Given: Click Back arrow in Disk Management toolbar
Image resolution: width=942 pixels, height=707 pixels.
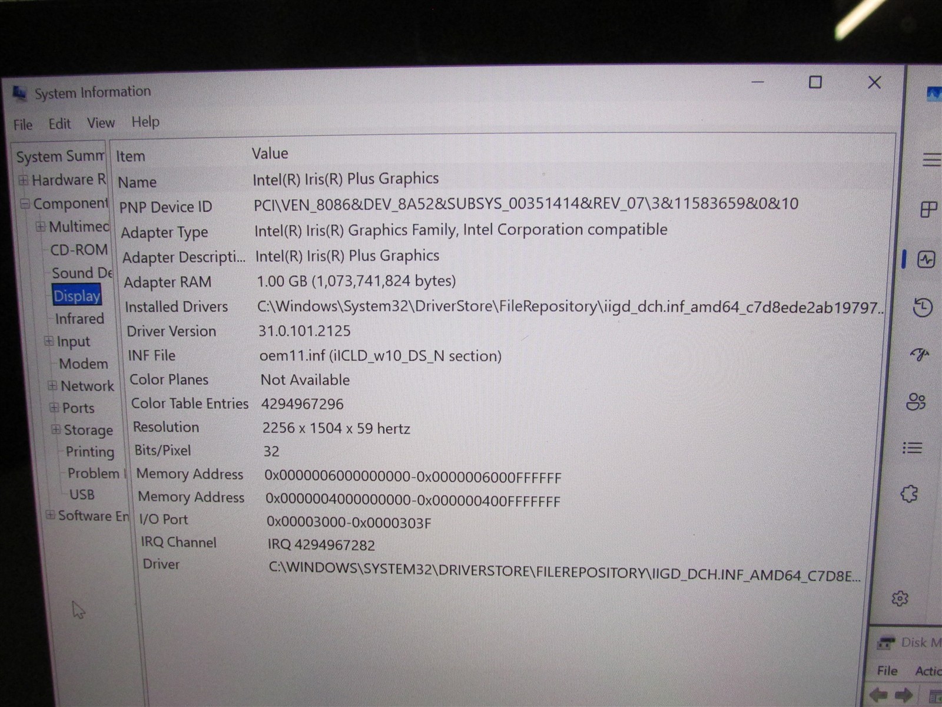Looking at the screenshot, I should (878, 695).
